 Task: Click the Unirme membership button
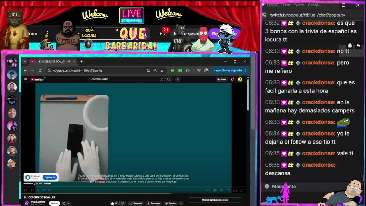55,203
